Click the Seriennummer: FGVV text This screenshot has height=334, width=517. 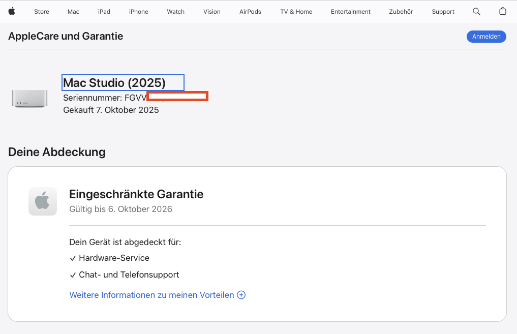click(x=105, y=98)
